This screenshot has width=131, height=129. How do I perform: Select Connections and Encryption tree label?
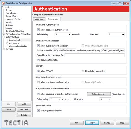click(18, 34)
